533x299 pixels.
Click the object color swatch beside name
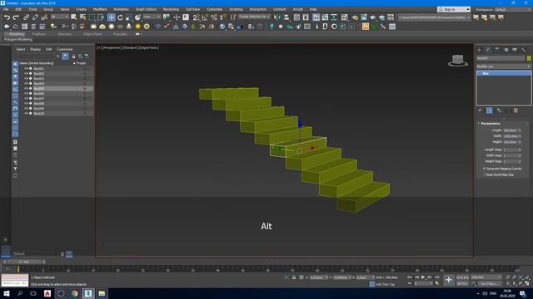point(529,58)
